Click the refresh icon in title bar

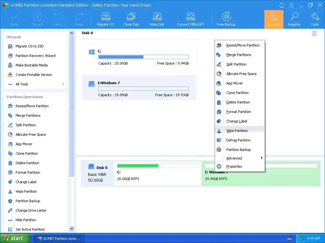pos(282,5)
